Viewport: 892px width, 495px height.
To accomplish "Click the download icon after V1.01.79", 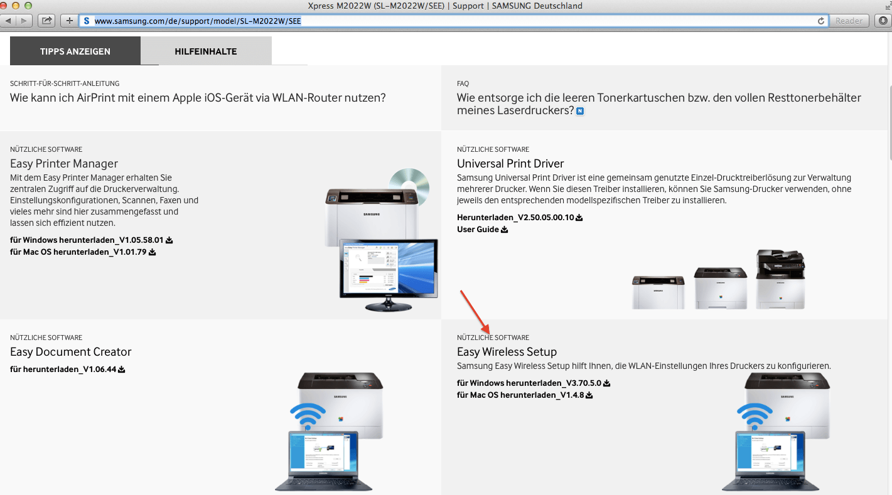I will click(153, 252).
